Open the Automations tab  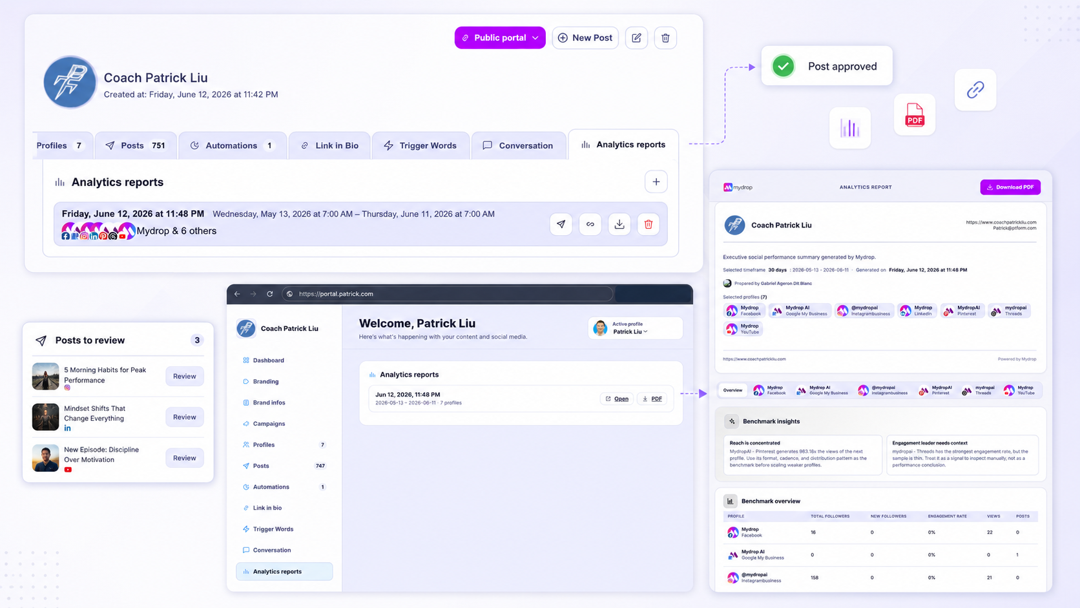click(x=232, y=145)
